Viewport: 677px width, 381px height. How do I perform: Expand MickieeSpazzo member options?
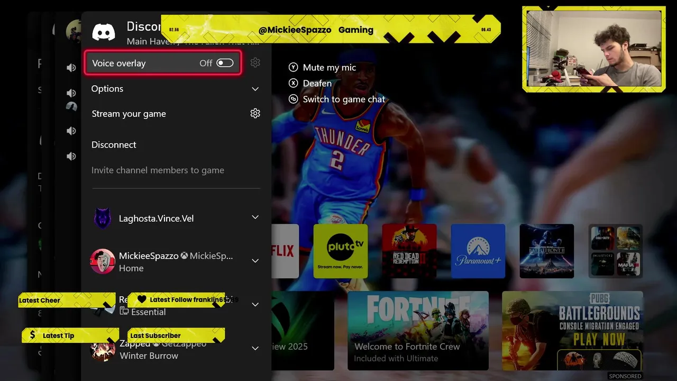[x=255, y=261]
